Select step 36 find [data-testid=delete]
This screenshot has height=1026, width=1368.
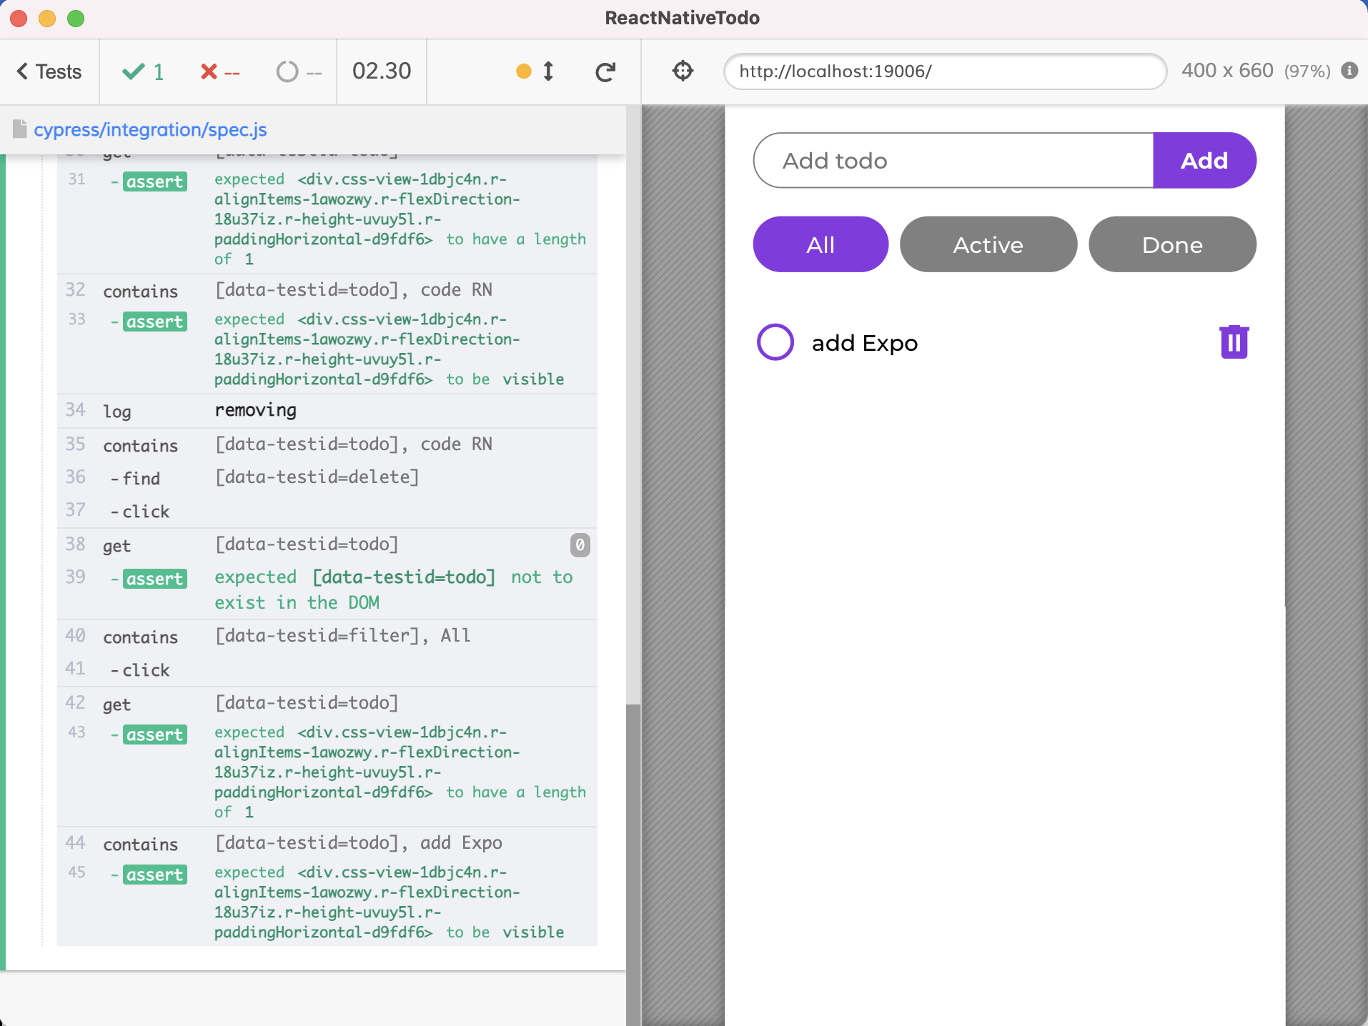click(x=327, y=477)
